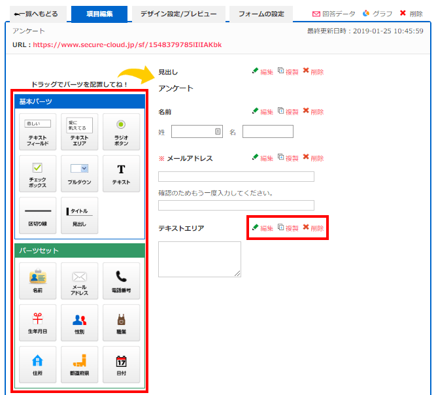Screen dimensions: 436x395
Task: Select the Checkbox part icon
Action: [38, 173]
